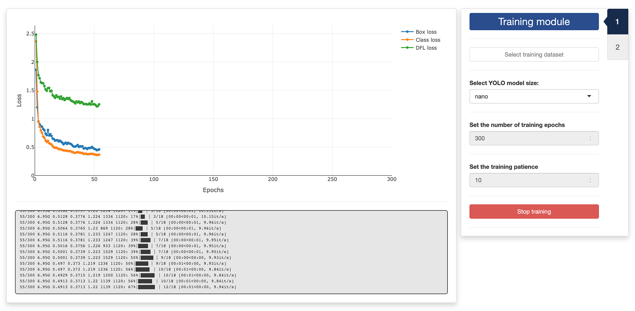Adjust training patience with stepper arrows
The height and width of the screenshot is (311, 635).
(x=590, y=180)
